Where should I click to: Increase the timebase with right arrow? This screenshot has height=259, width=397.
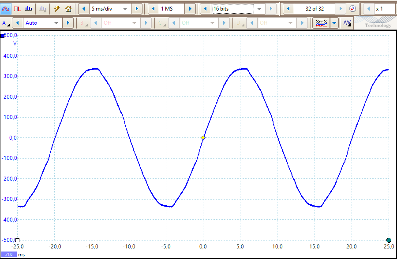coord(137,9)
